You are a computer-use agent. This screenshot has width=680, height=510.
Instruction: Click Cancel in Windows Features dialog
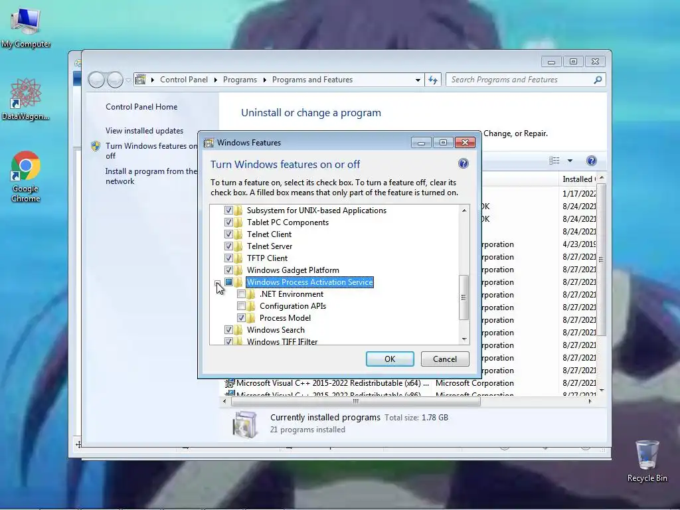pos(445,359)
